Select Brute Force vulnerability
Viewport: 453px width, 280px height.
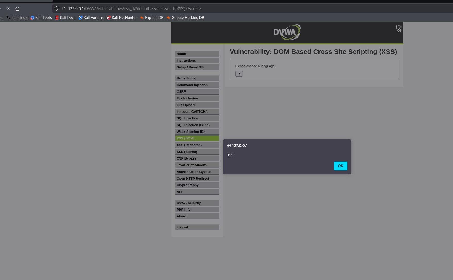pyautogui.click(x=197, y=78)
